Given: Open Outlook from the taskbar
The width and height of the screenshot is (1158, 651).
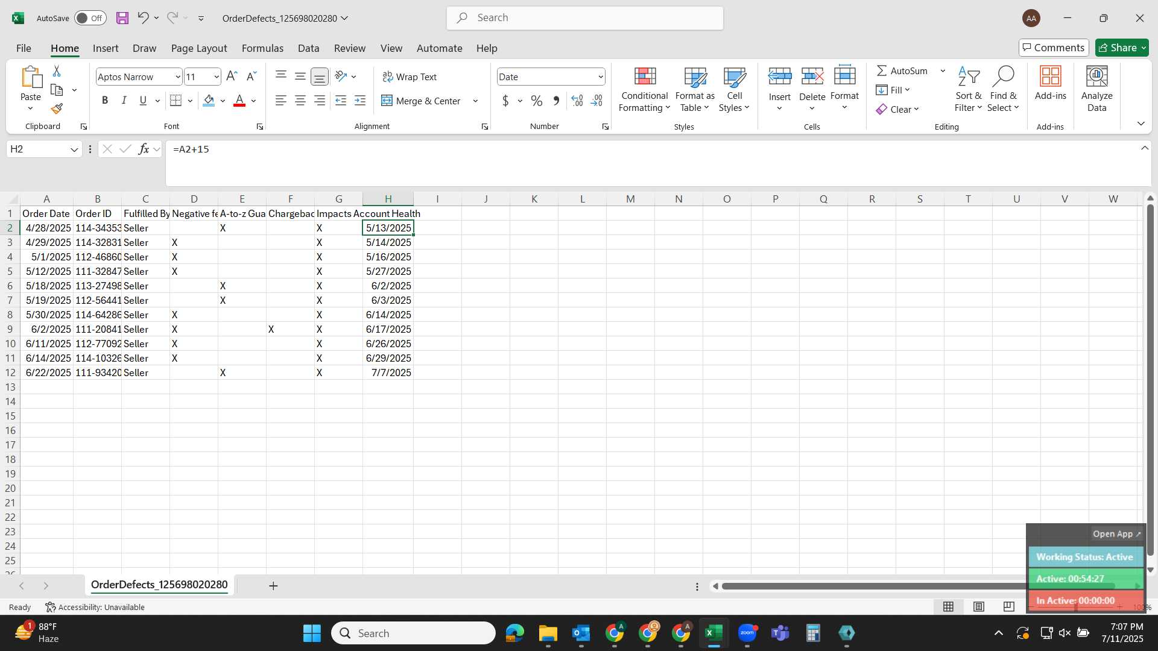Looking at the screenshot, I should 581,633.
